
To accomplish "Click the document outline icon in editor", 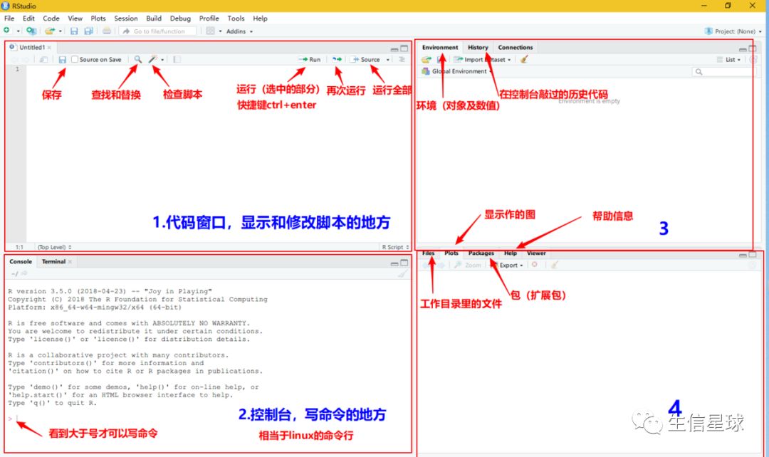I will pyautogui.click(x=402, y=59).
